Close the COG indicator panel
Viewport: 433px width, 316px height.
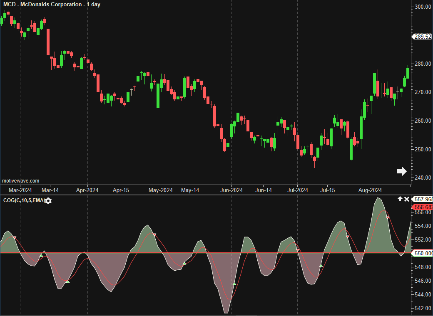(407, 200)
